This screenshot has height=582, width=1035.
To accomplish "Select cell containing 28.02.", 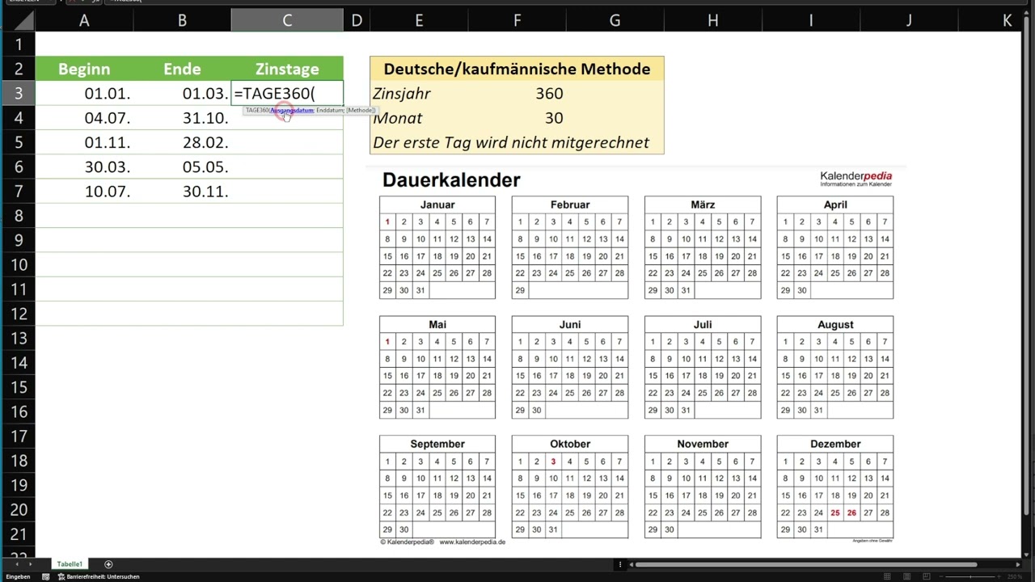I will point(182,142).
